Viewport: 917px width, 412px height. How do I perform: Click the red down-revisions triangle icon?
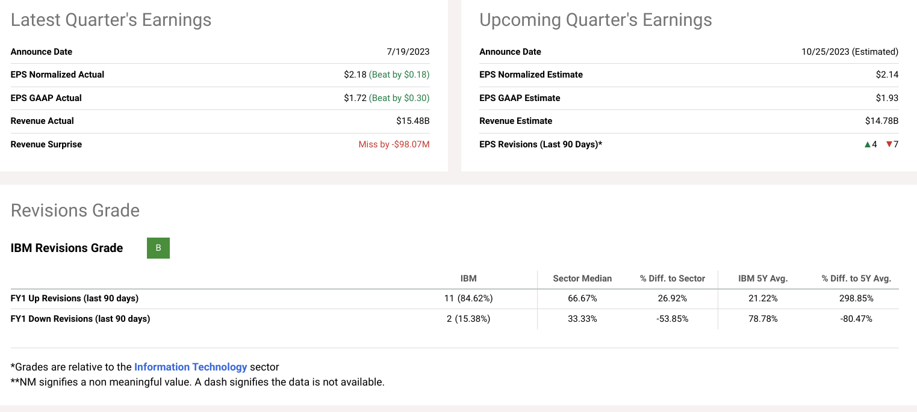(889, 144)
